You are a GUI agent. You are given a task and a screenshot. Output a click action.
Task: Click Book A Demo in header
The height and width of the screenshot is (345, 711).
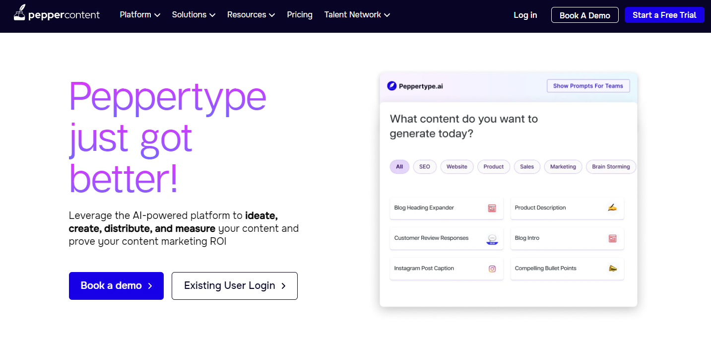coord(585,15)
